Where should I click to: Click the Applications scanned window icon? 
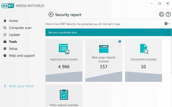[64, 49]
